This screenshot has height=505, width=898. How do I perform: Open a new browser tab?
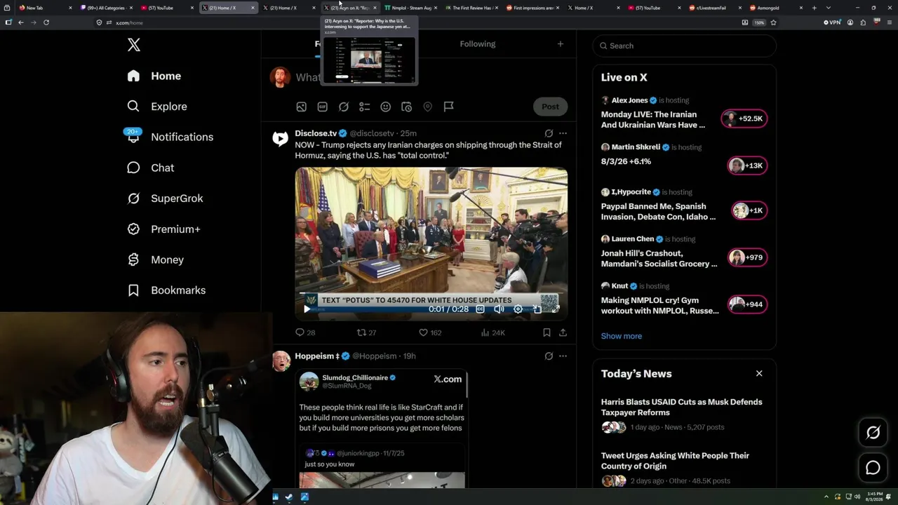tap(814, 8)
